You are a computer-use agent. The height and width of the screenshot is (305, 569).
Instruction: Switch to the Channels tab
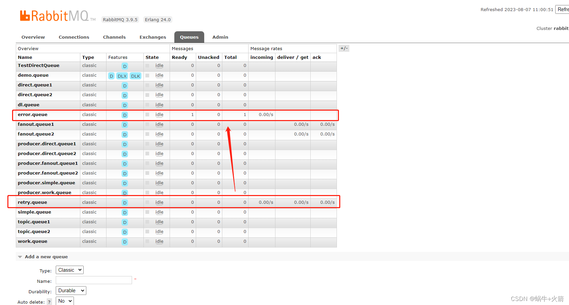[x=114, y=37]
